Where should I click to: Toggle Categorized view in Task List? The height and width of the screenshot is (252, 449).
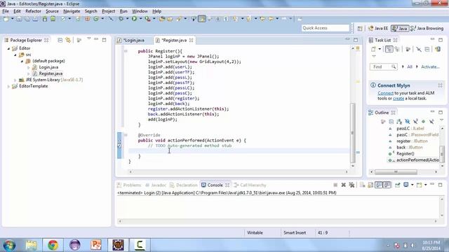389,49
